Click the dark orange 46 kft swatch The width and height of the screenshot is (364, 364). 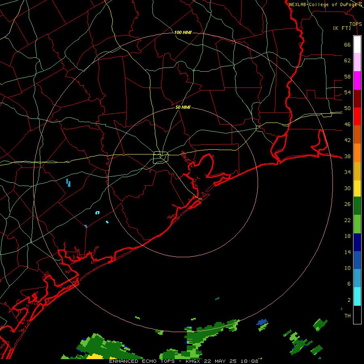click(x=357, y=135)
